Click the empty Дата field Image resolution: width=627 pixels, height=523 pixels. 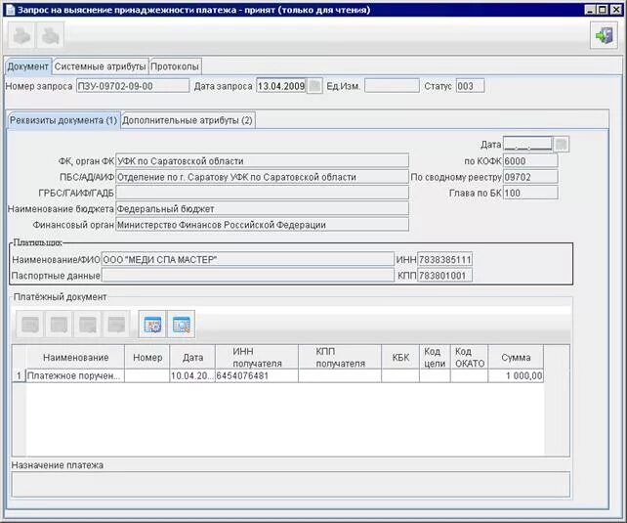click(x=527, y=145)
